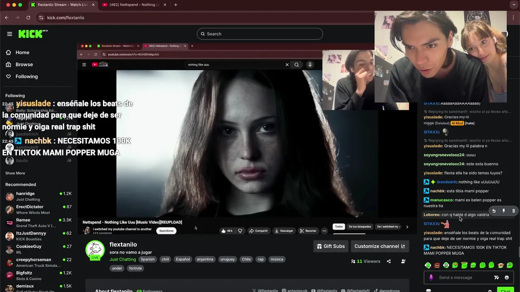Viewport: 520px width, 292px height.
Task: Select the Español tag
Action: pos(183,259)
